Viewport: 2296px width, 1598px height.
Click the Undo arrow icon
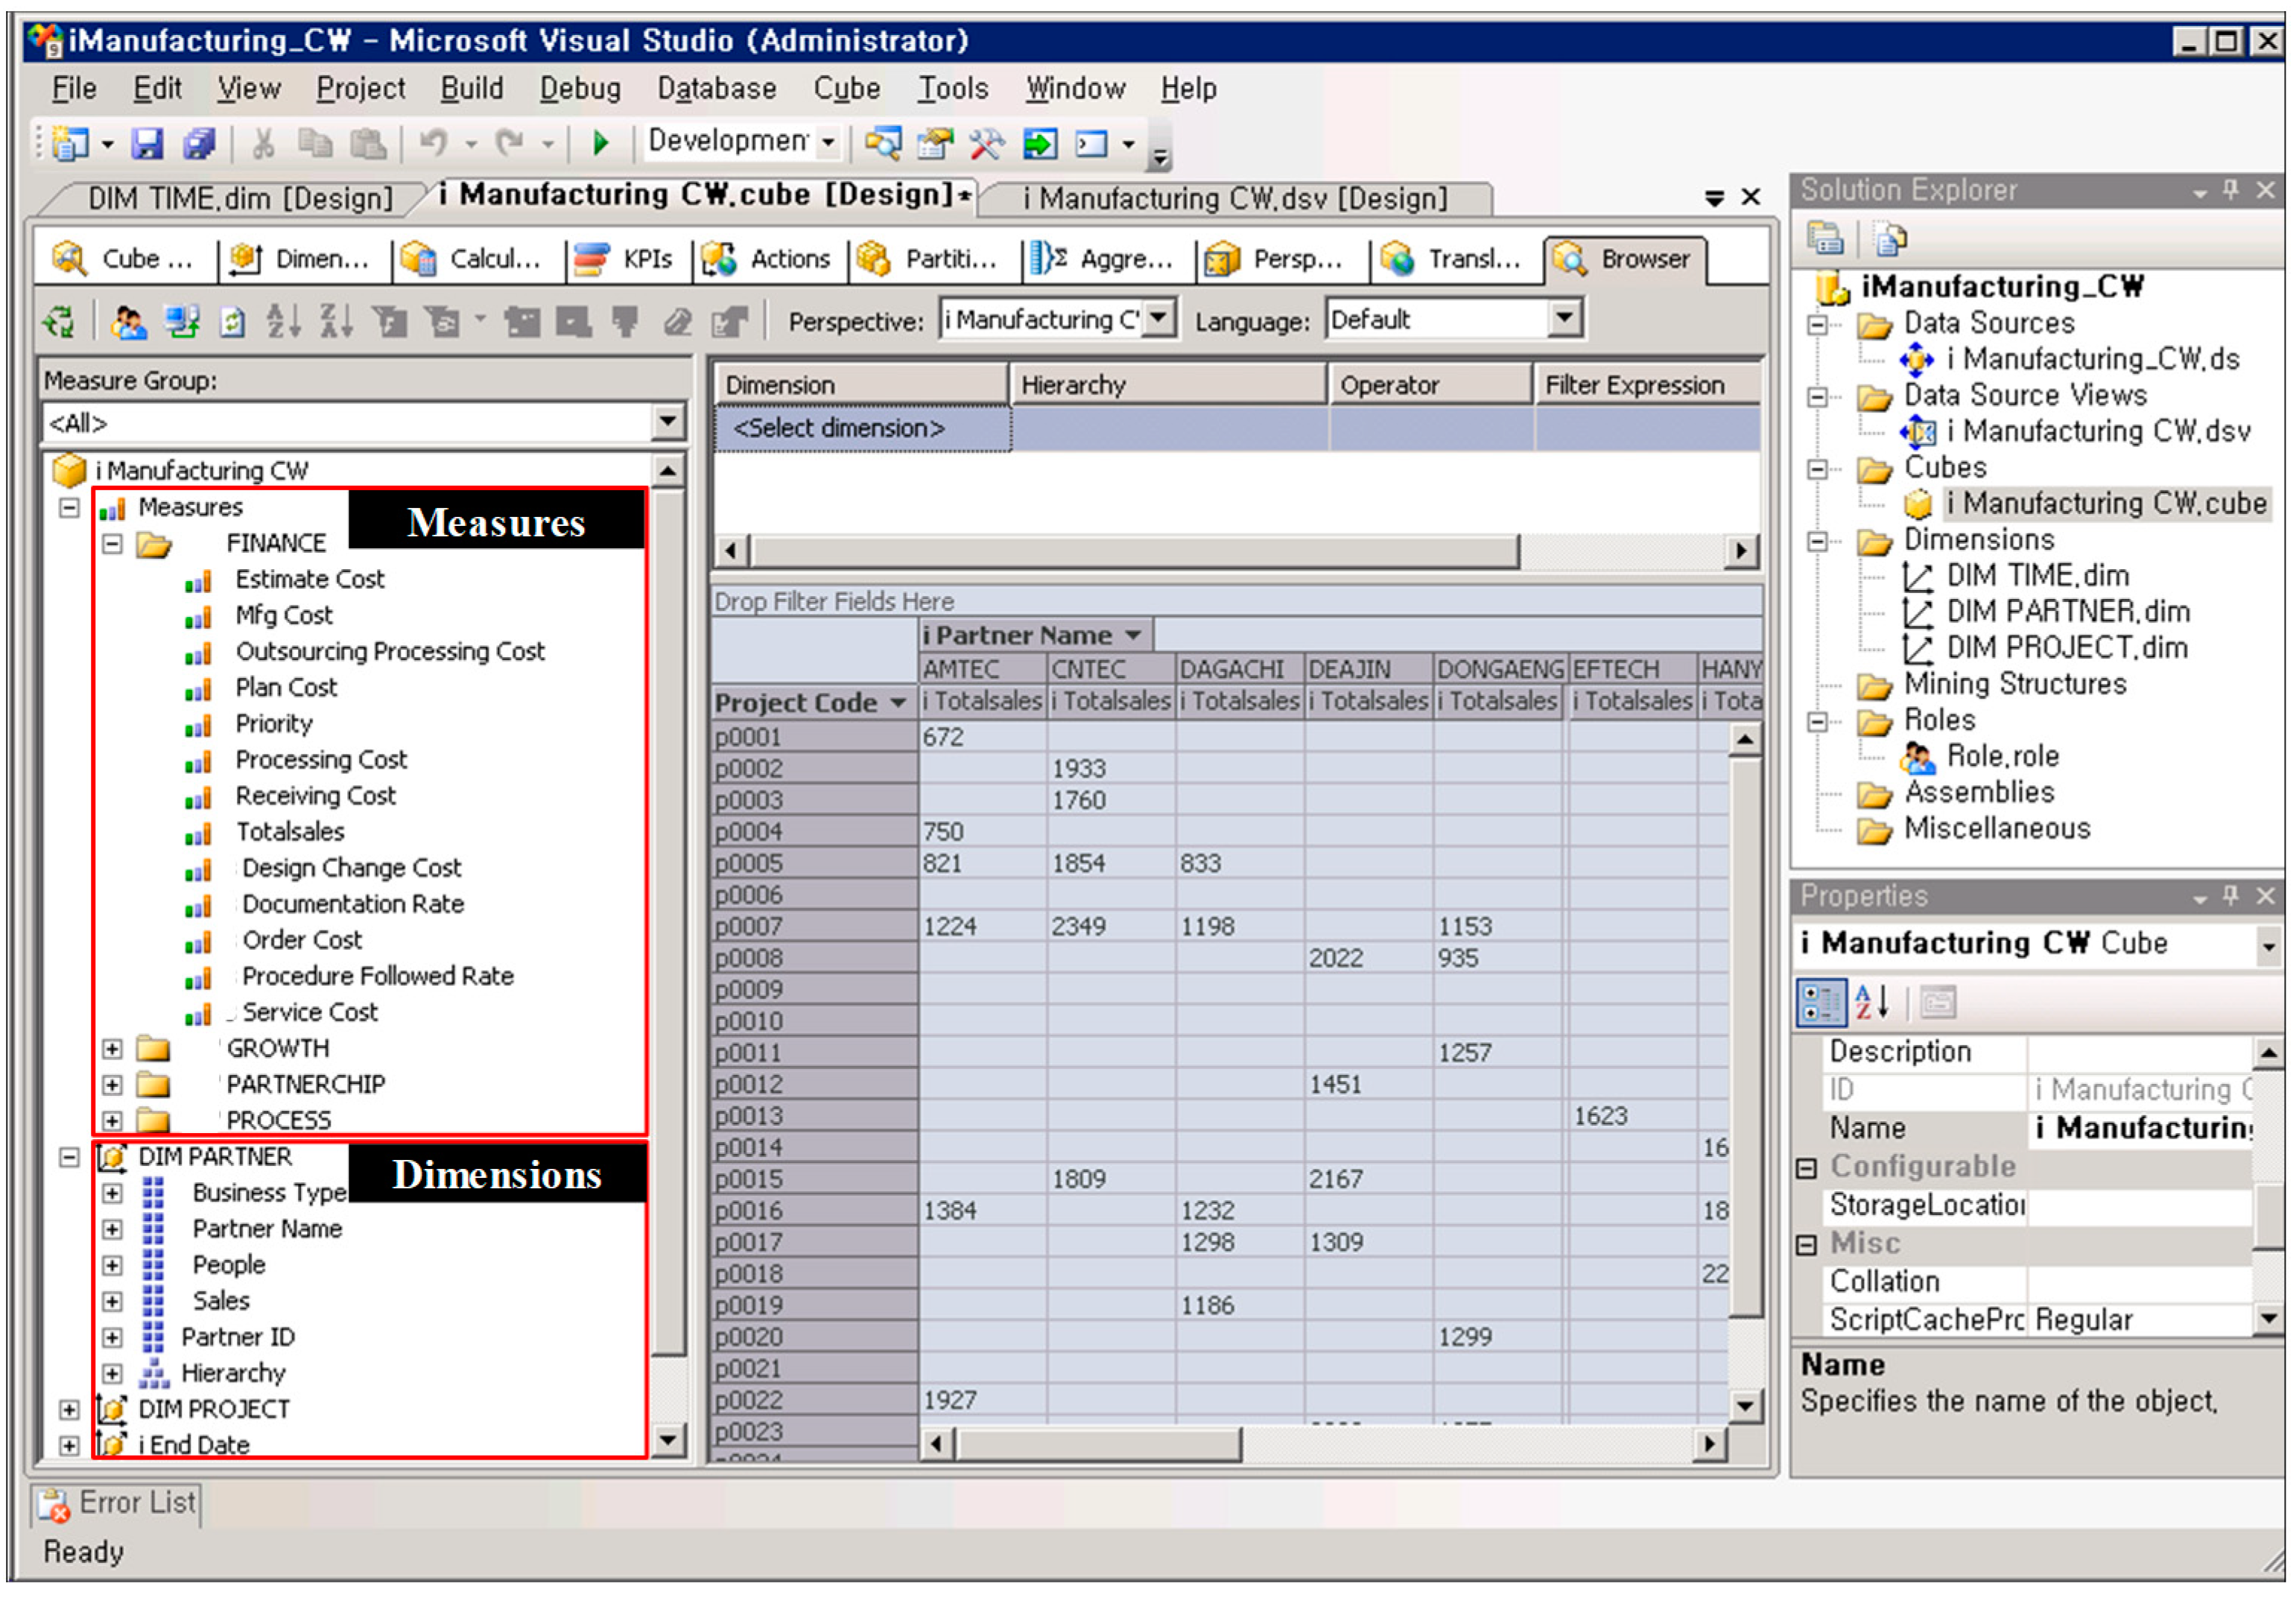[x=433, y=143]
